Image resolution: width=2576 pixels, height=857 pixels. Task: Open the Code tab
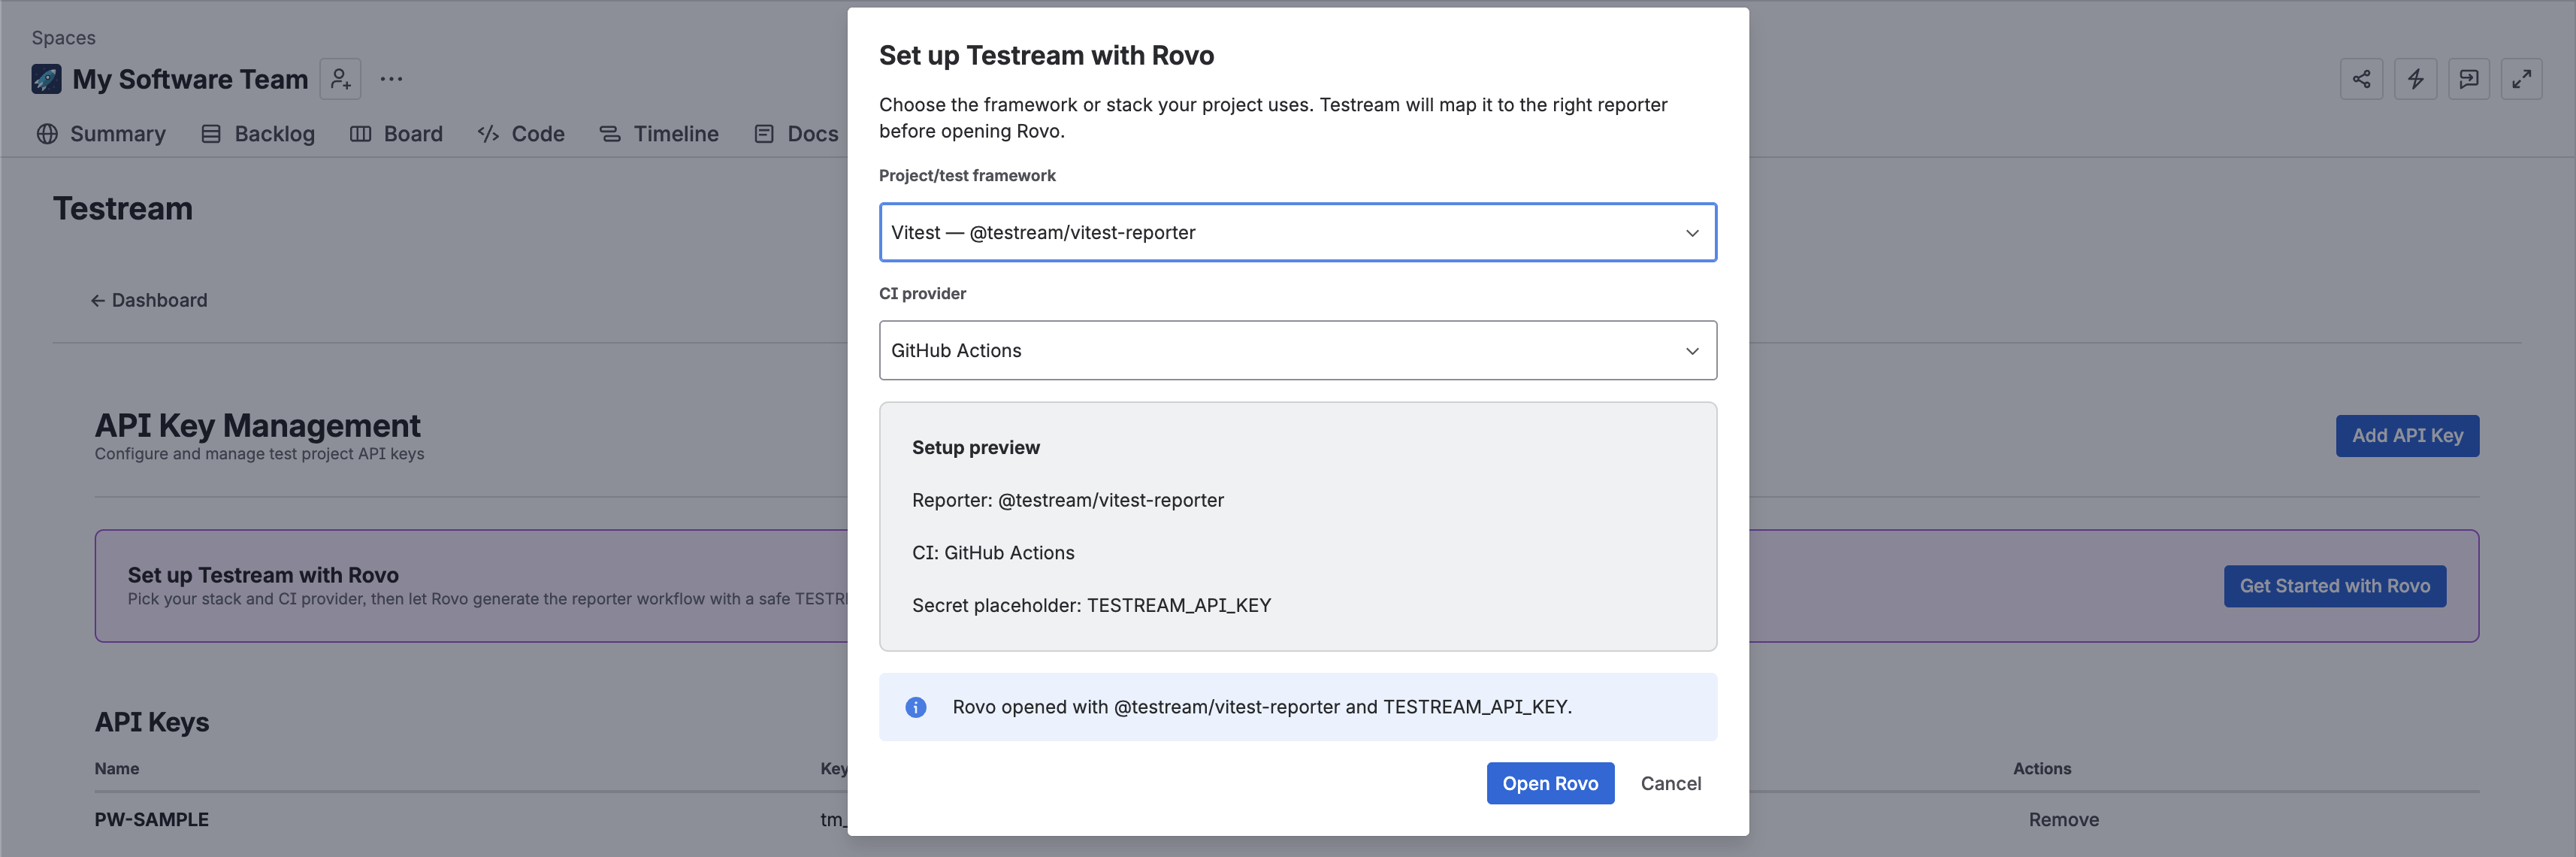521,134
